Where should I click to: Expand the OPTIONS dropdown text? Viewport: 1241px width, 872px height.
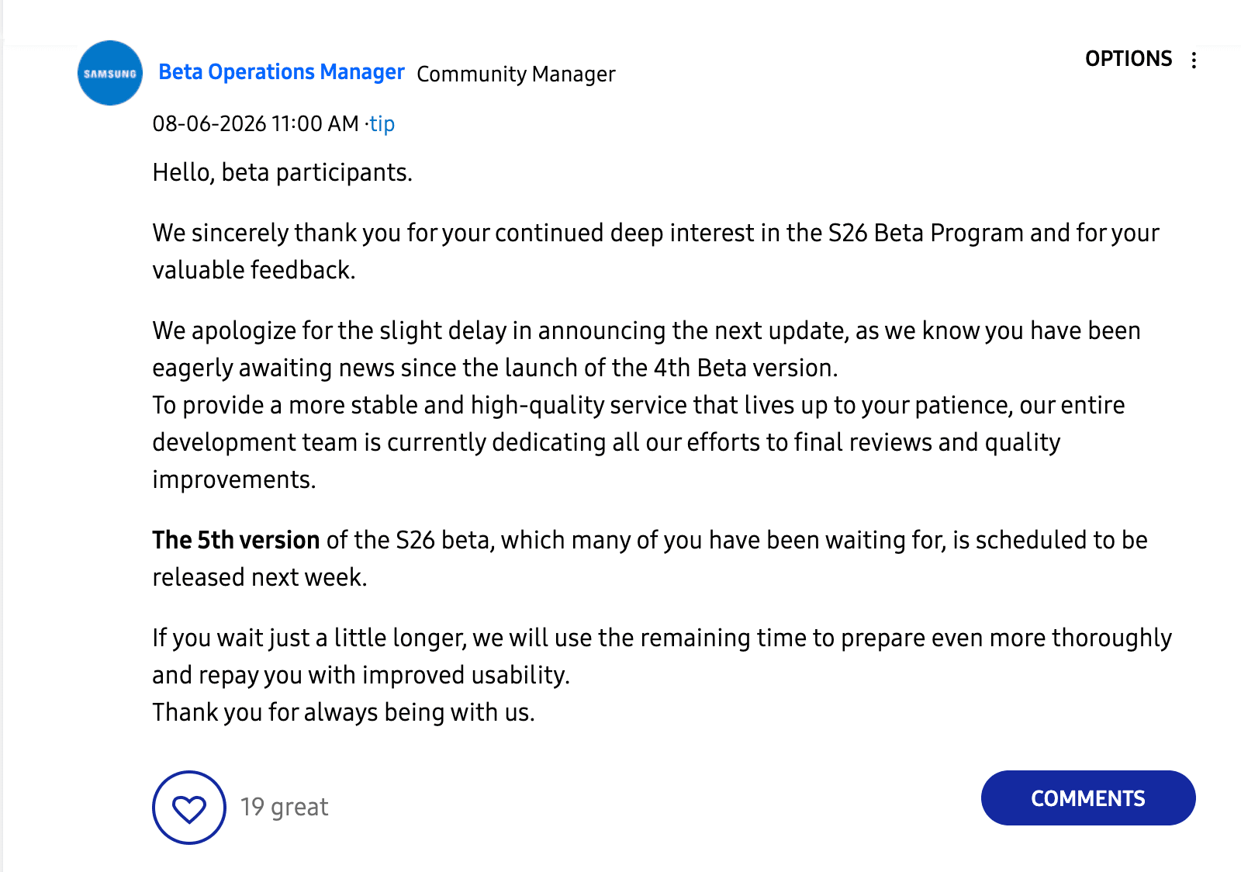click(1129, 59)
